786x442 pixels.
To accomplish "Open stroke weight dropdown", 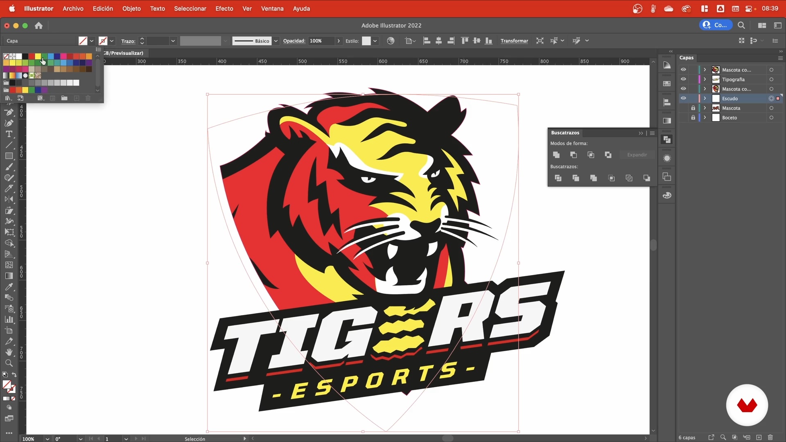I will click(173, 41).
